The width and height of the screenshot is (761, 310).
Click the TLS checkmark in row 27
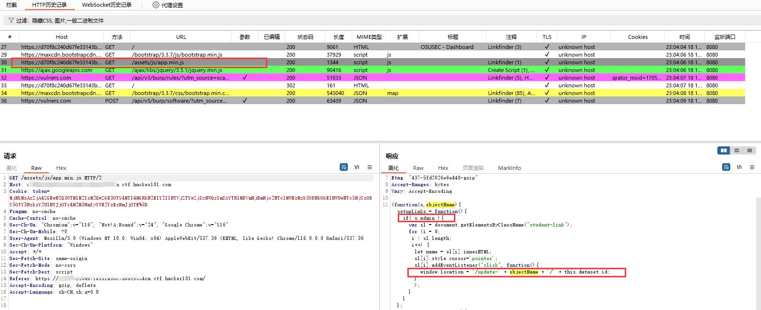(547, 47)
